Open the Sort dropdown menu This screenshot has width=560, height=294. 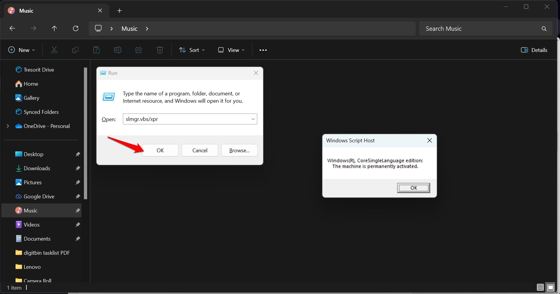192,50
